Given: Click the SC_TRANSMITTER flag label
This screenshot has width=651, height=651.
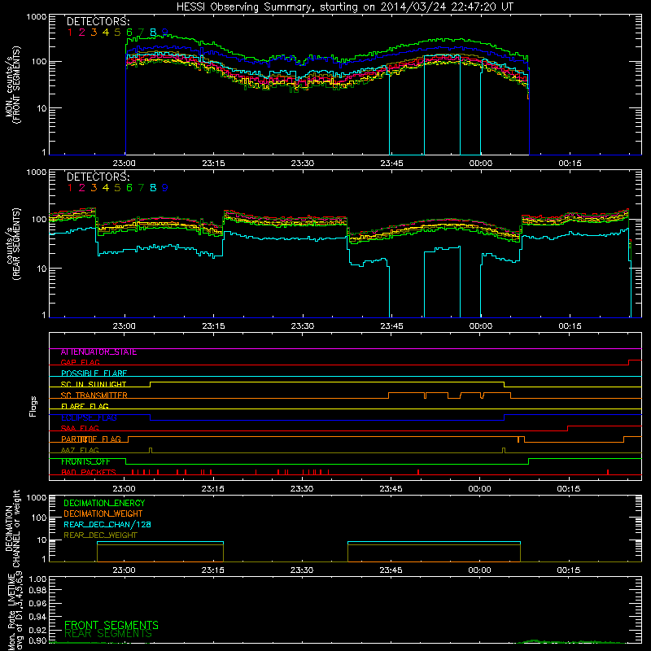Looking at the screenshot, I should (94, 395).
